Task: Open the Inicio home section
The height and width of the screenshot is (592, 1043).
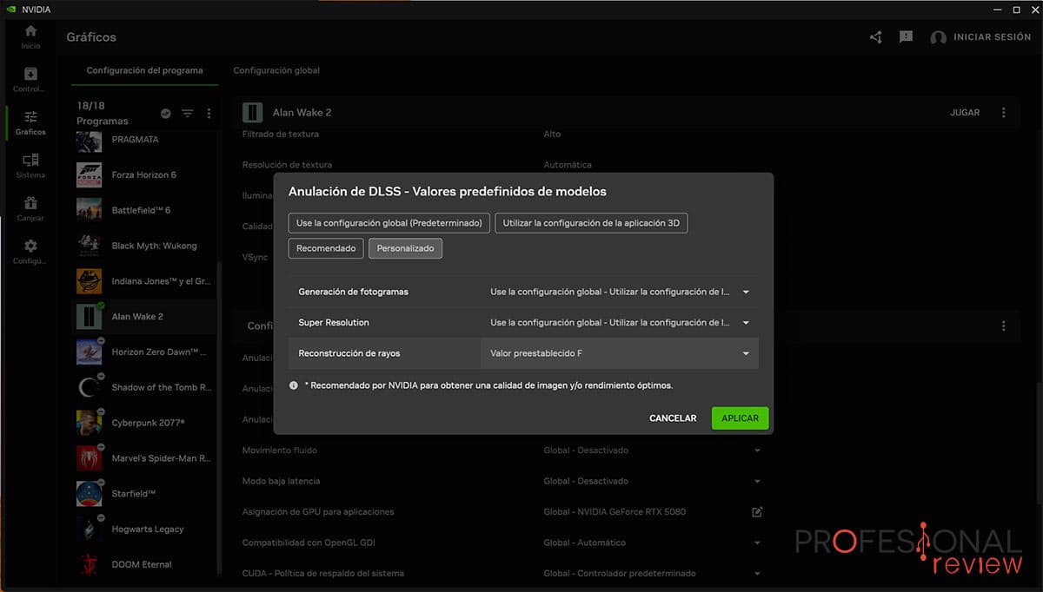Action: [x=30, y=36]
